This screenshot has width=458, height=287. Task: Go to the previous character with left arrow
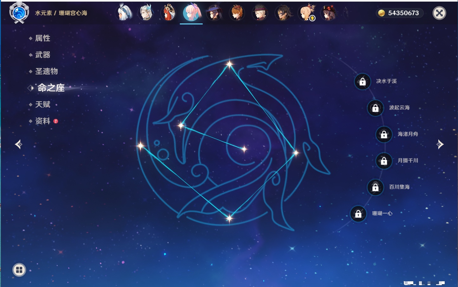(19, 144)
